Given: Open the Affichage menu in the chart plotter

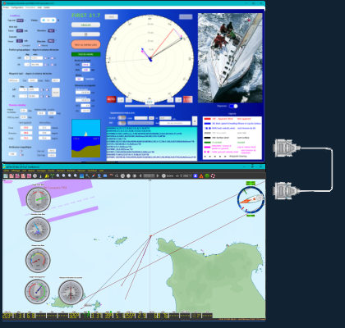Looking at the screenshot, I should [x=16, y=171].
